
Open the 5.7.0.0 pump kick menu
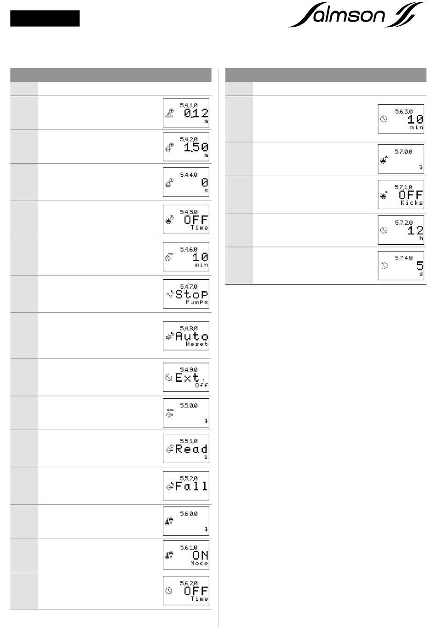pos(401,159)
